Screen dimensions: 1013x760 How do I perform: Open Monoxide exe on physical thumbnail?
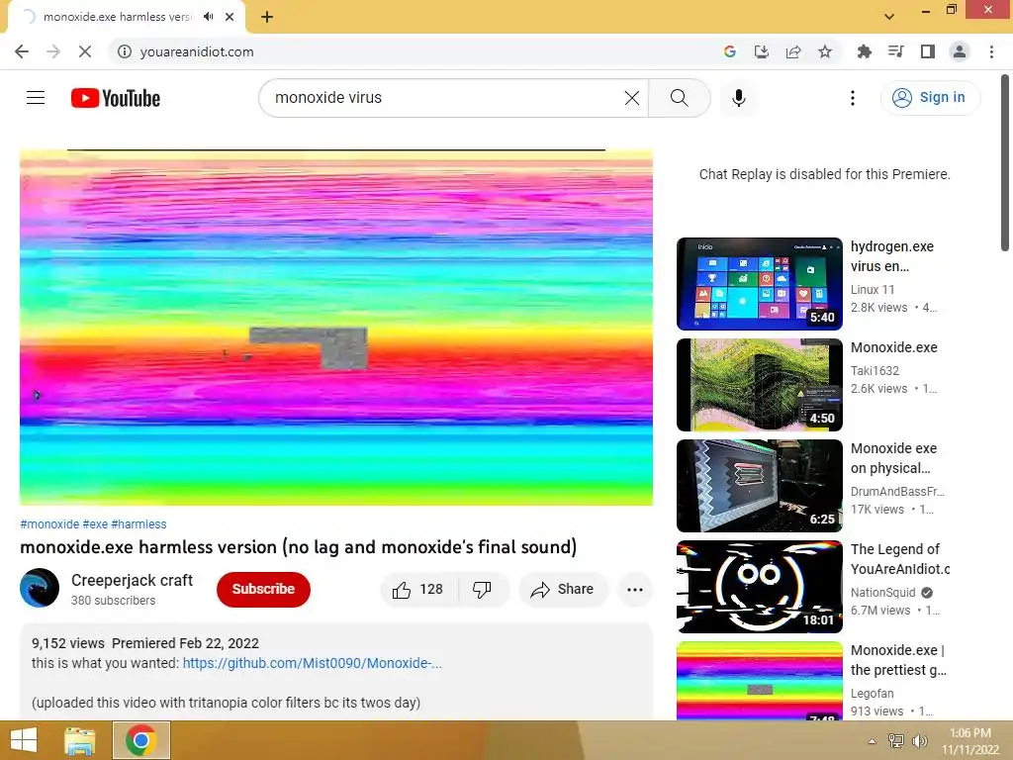click(760, 485)
